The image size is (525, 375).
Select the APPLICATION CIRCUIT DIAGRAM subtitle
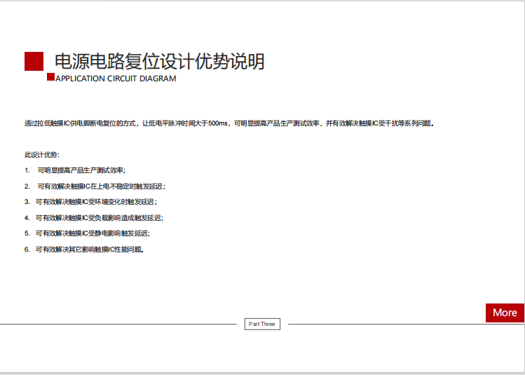tap(116, 79)
